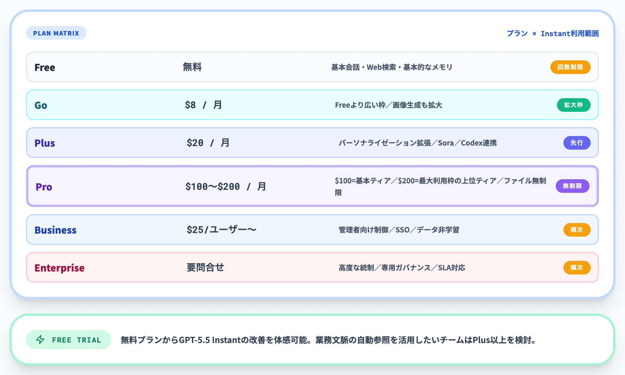The image size is (625, 375).
Task: Click 基本会話・Web検索・基本的なメモリ description
Action: 392,67
